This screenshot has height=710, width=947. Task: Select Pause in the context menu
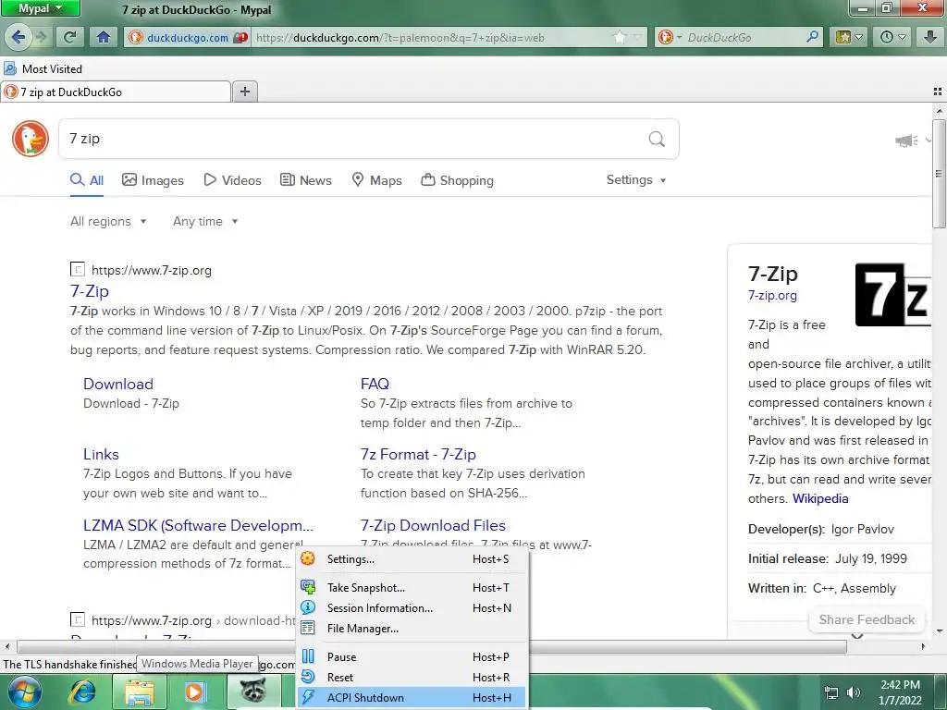pyautogui.click(x=412, y=657)
